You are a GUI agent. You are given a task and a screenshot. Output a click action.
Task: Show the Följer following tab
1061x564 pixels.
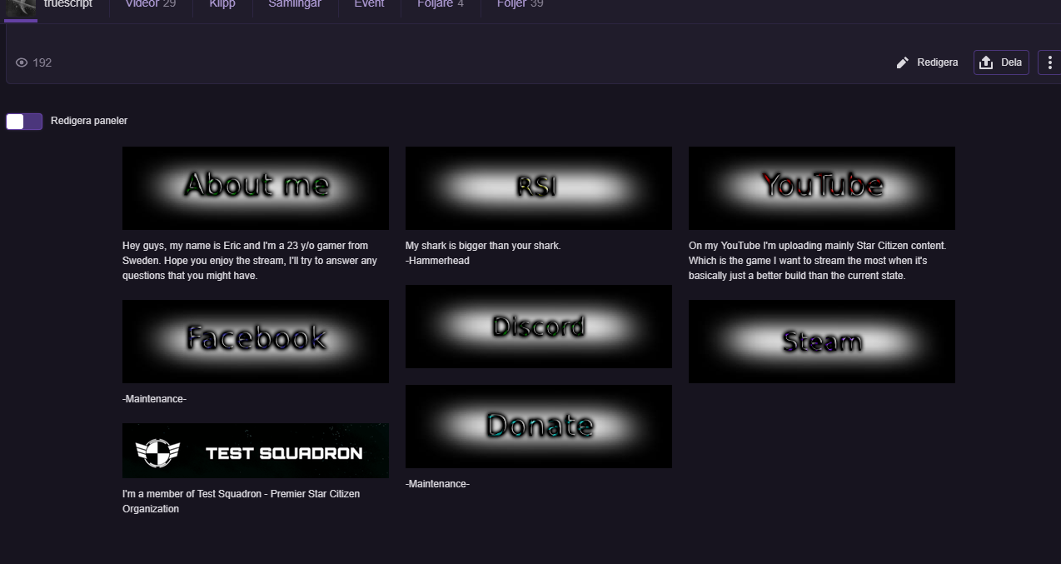coord(520,4)
